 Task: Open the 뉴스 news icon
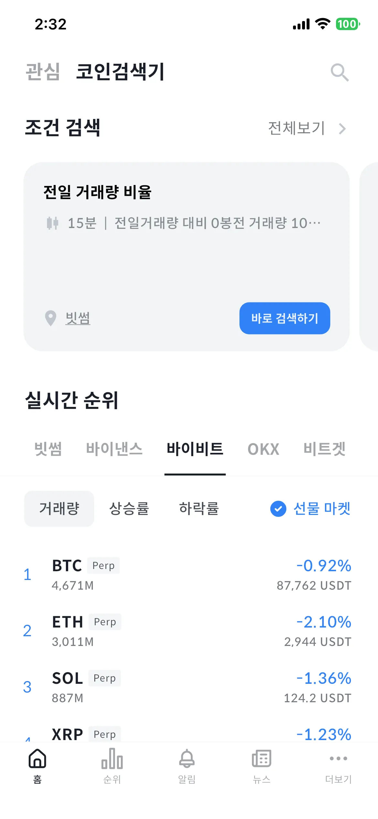point(261,759)
